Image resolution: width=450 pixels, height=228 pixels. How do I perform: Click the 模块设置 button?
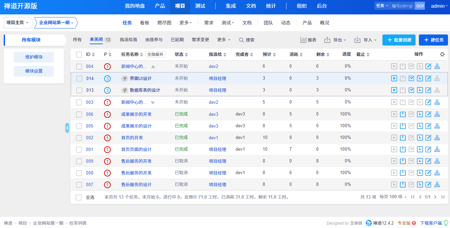(x=34, y=71)
